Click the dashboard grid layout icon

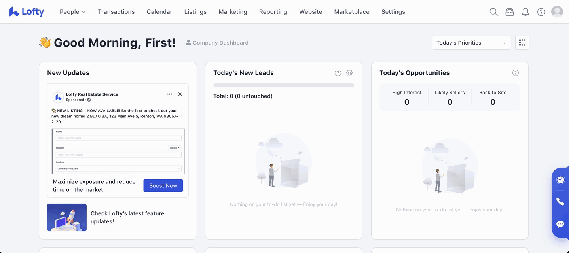click(522, 43)
